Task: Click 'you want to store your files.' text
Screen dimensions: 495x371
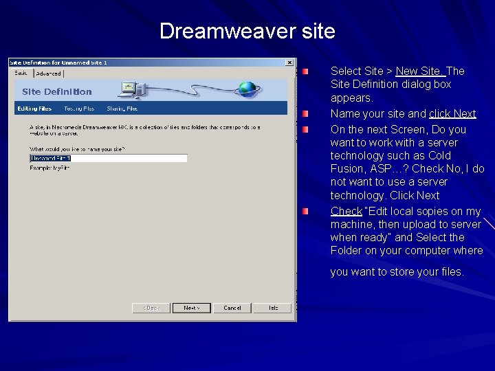Action: tap(397, 271)
